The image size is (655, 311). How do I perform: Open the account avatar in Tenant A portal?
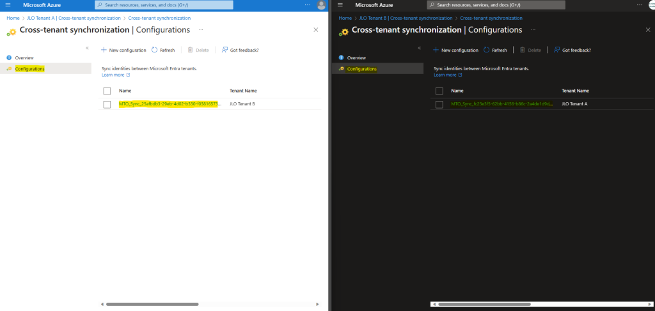click(321, 5)
